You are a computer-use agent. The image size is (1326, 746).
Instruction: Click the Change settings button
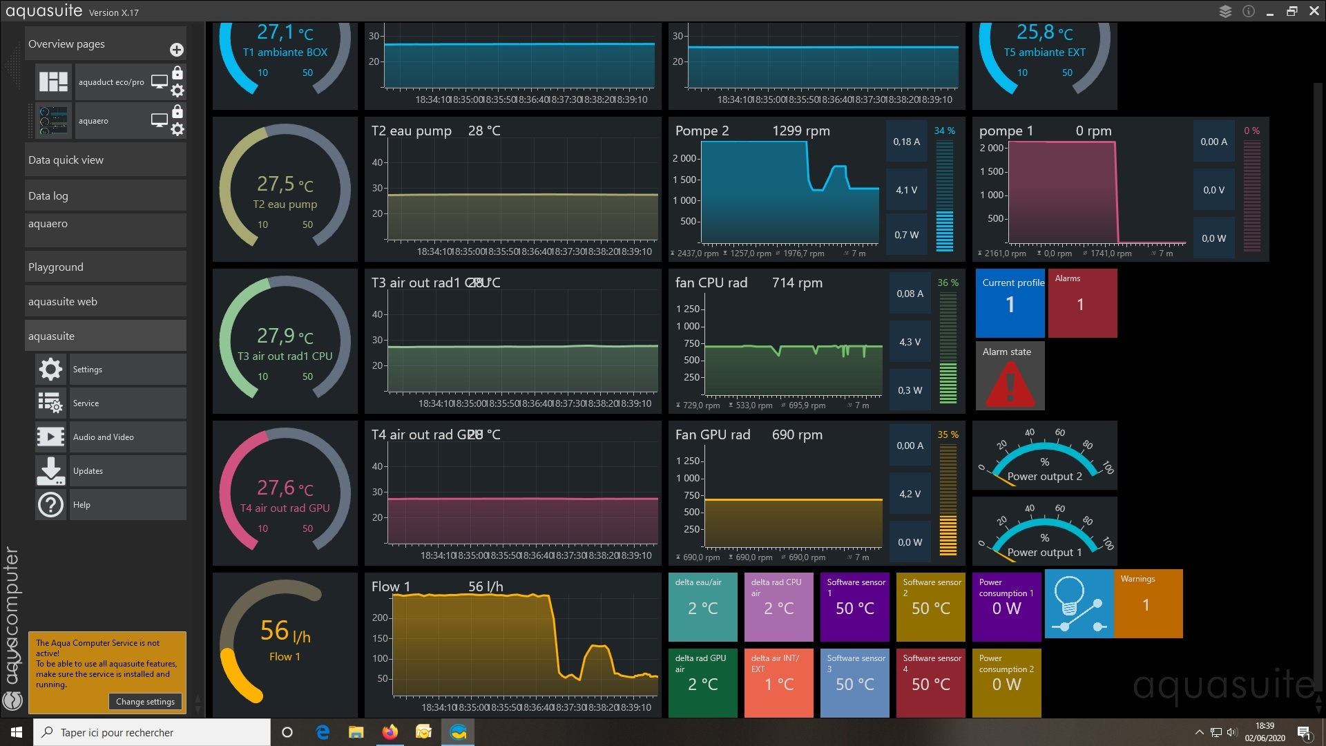pyautogui.click(x=145, y=702)
